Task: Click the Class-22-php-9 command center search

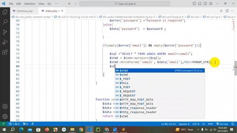Action: click(125, 4)
